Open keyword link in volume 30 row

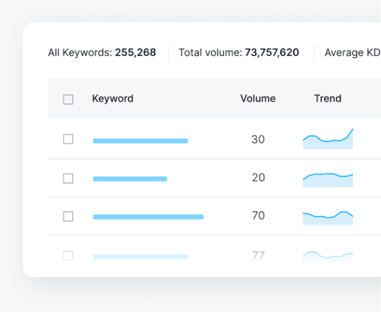[141, 141]
